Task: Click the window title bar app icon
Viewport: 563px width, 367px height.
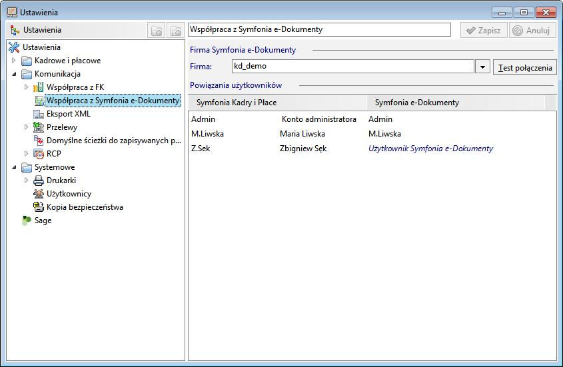Action: click(x=12, y=12)
